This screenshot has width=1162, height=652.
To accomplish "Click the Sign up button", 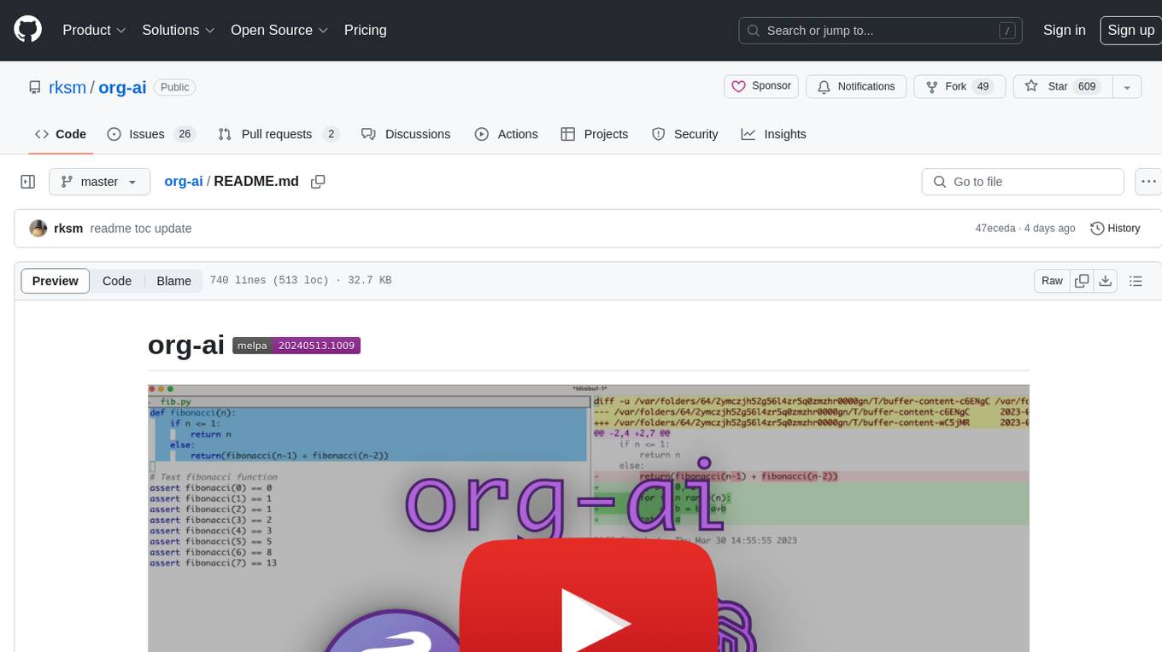I will tap(1130, 30).
